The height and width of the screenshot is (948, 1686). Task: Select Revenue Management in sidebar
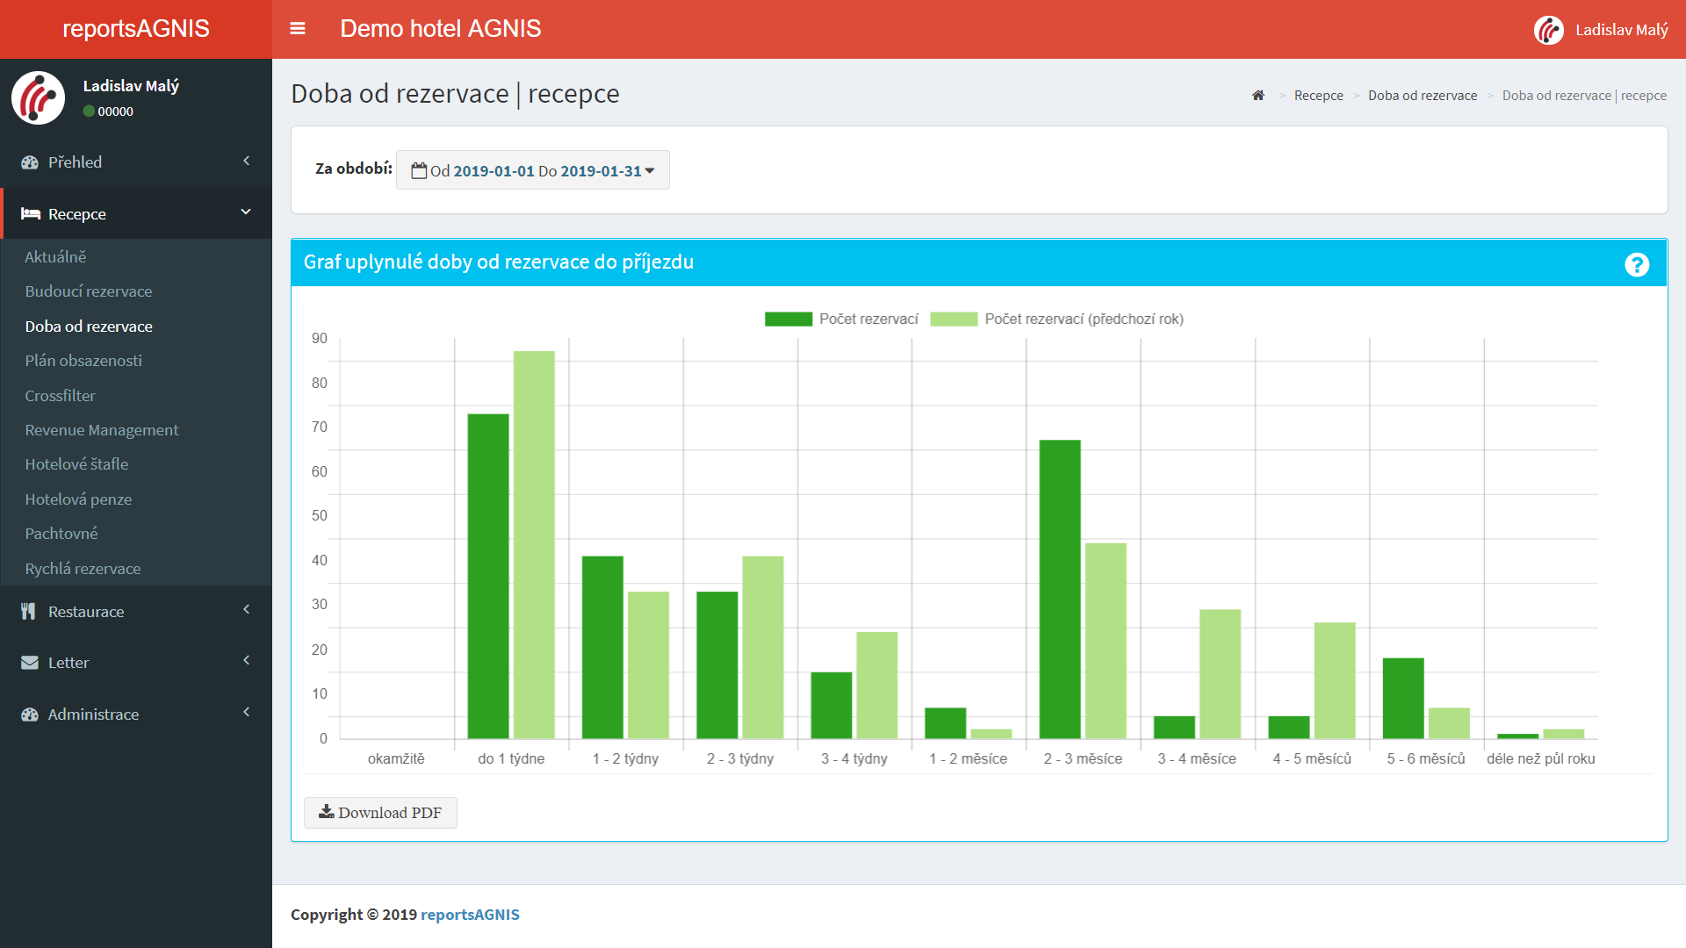click(102, 430)
